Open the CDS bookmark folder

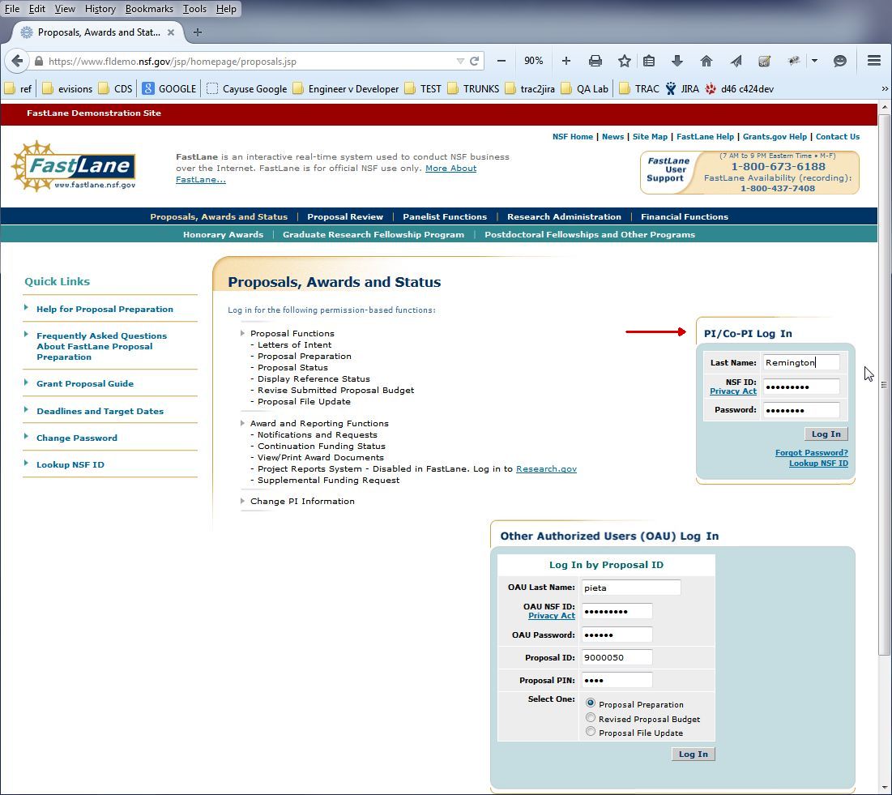coord(115,89)
